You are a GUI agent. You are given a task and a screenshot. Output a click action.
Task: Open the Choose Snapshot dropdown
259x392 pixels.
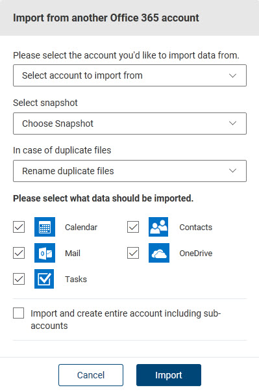(x=130, y=124)
